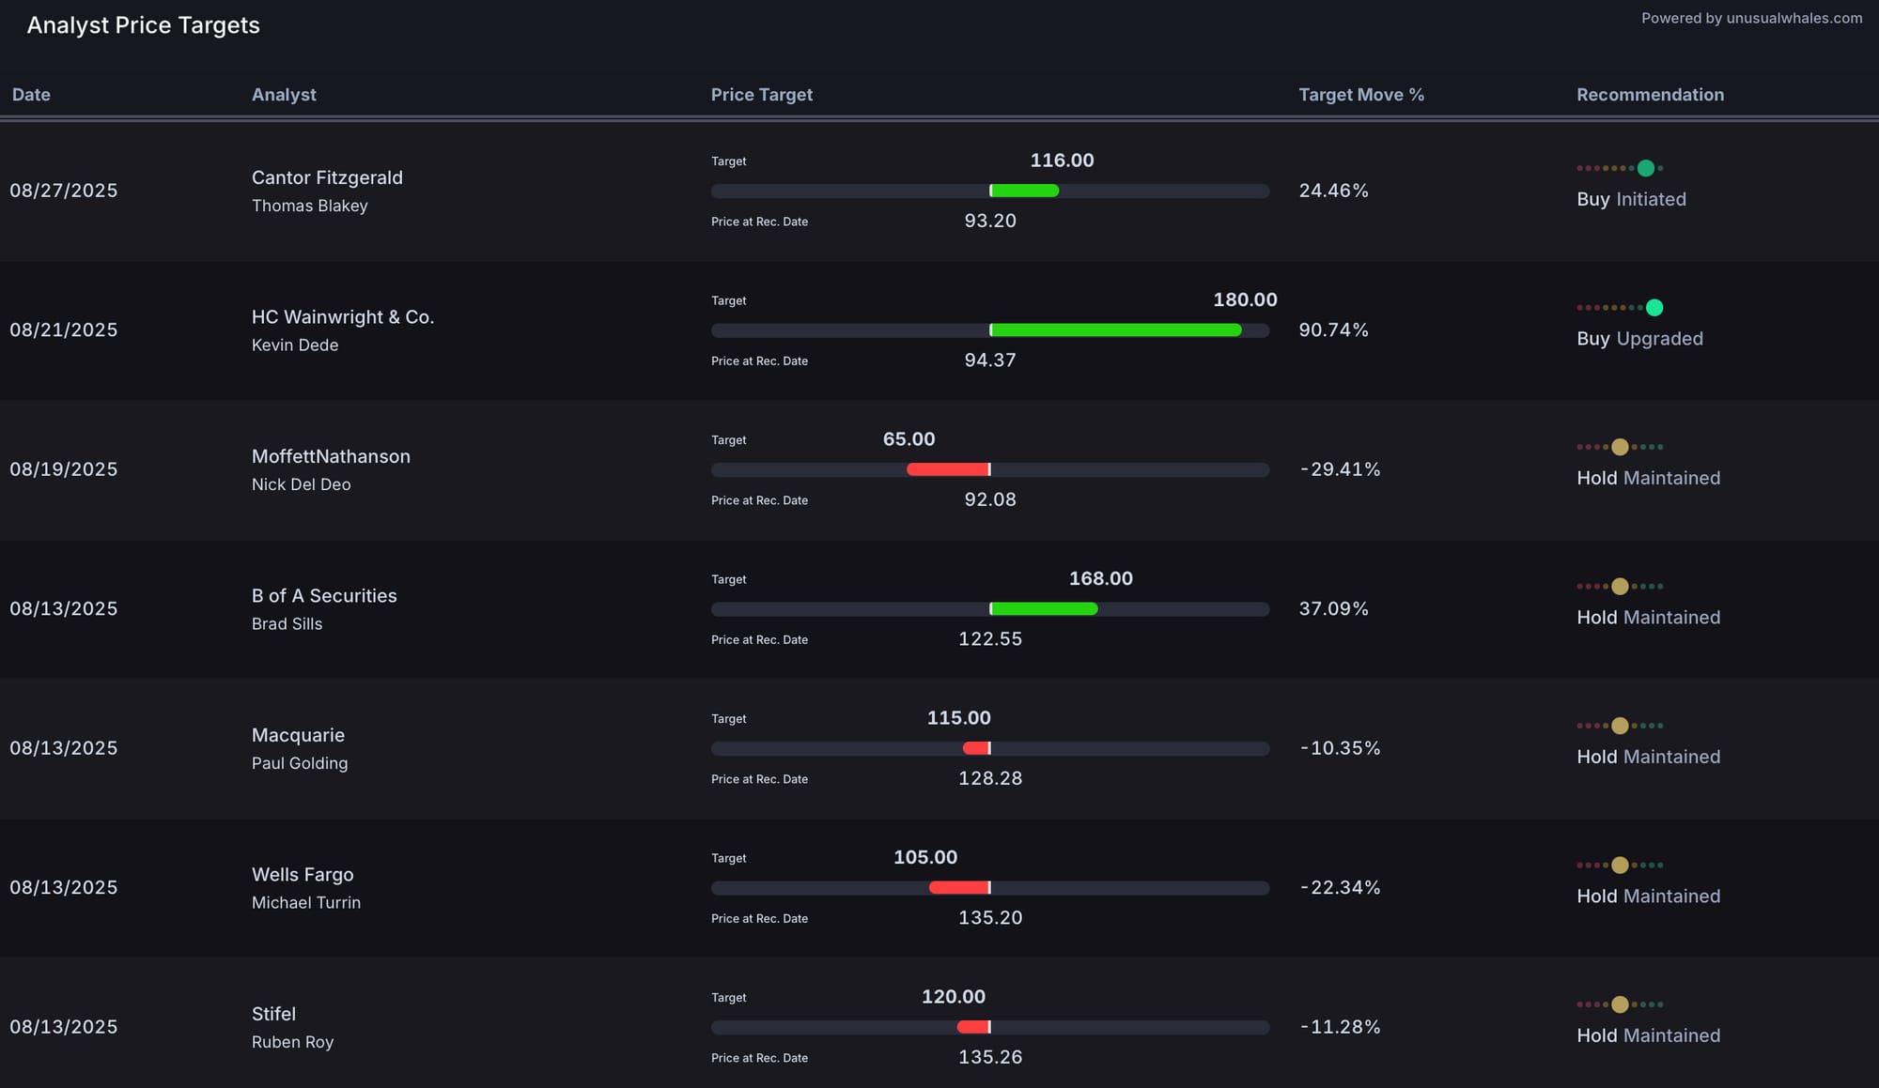Select analyst Paul Golding

300,763
